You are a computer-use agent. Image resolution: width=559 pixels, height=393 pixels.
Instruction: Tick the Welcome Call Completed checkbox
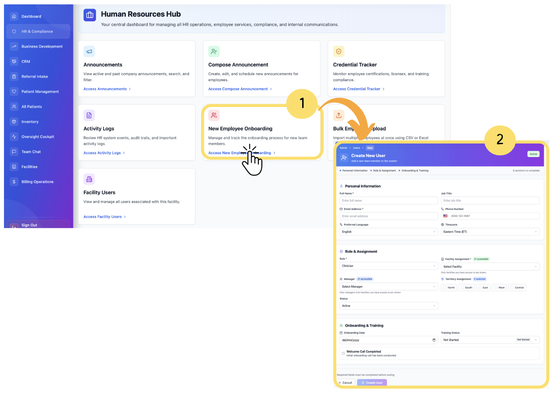[x=343, y=353]
